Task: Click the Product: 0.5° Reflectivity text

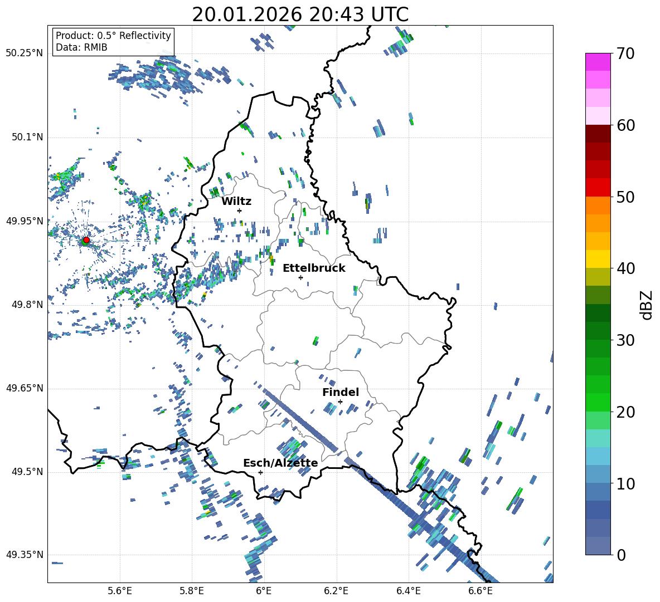Action: tap(113, 36)
